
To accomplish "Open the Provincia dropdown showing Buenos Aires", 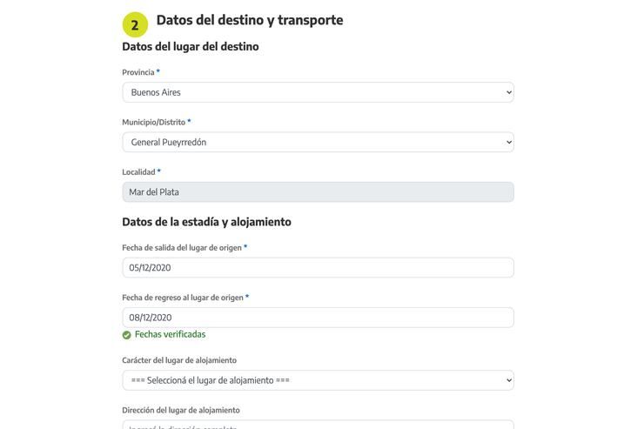I will click(x=318, y=92).
